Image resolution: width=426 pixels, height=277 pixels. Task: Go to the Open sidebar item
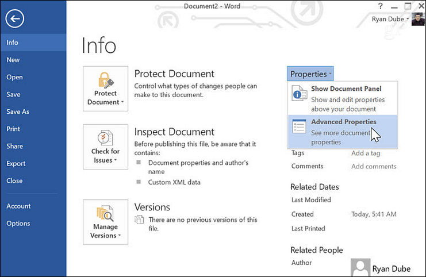click(x=33, y=77)
